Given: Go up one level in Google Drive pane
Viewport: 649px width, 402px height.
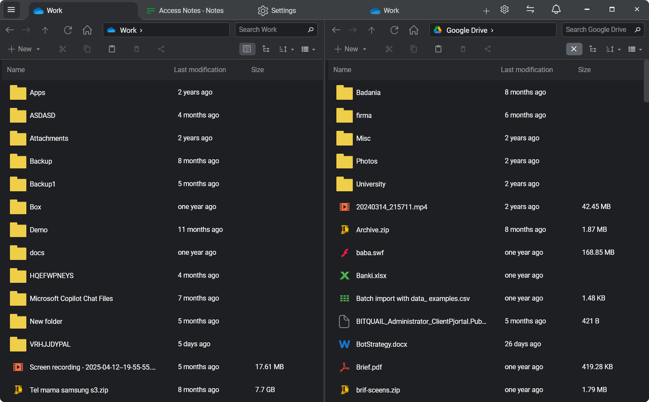Looking at the screenshot, I should (x=371, y=30).
